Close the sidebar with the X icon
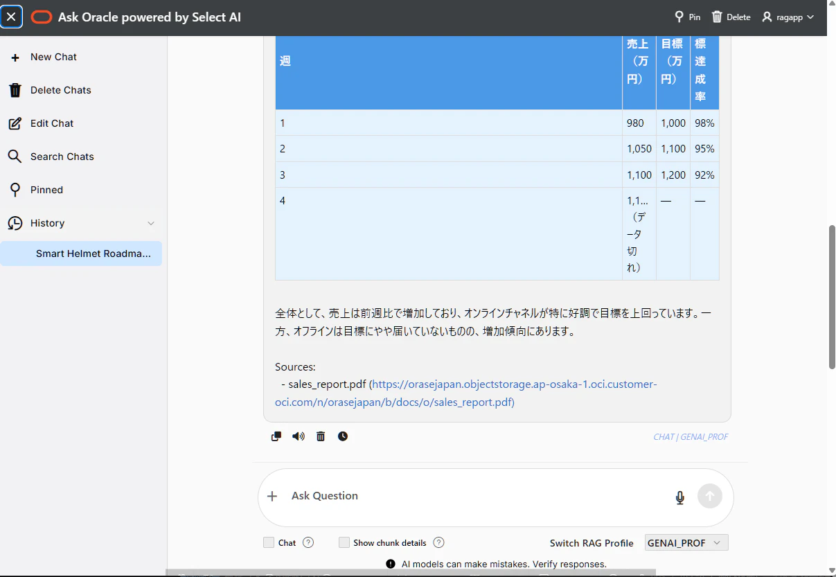Viewport: 836px width, 577px height. [x=11, y=17]
